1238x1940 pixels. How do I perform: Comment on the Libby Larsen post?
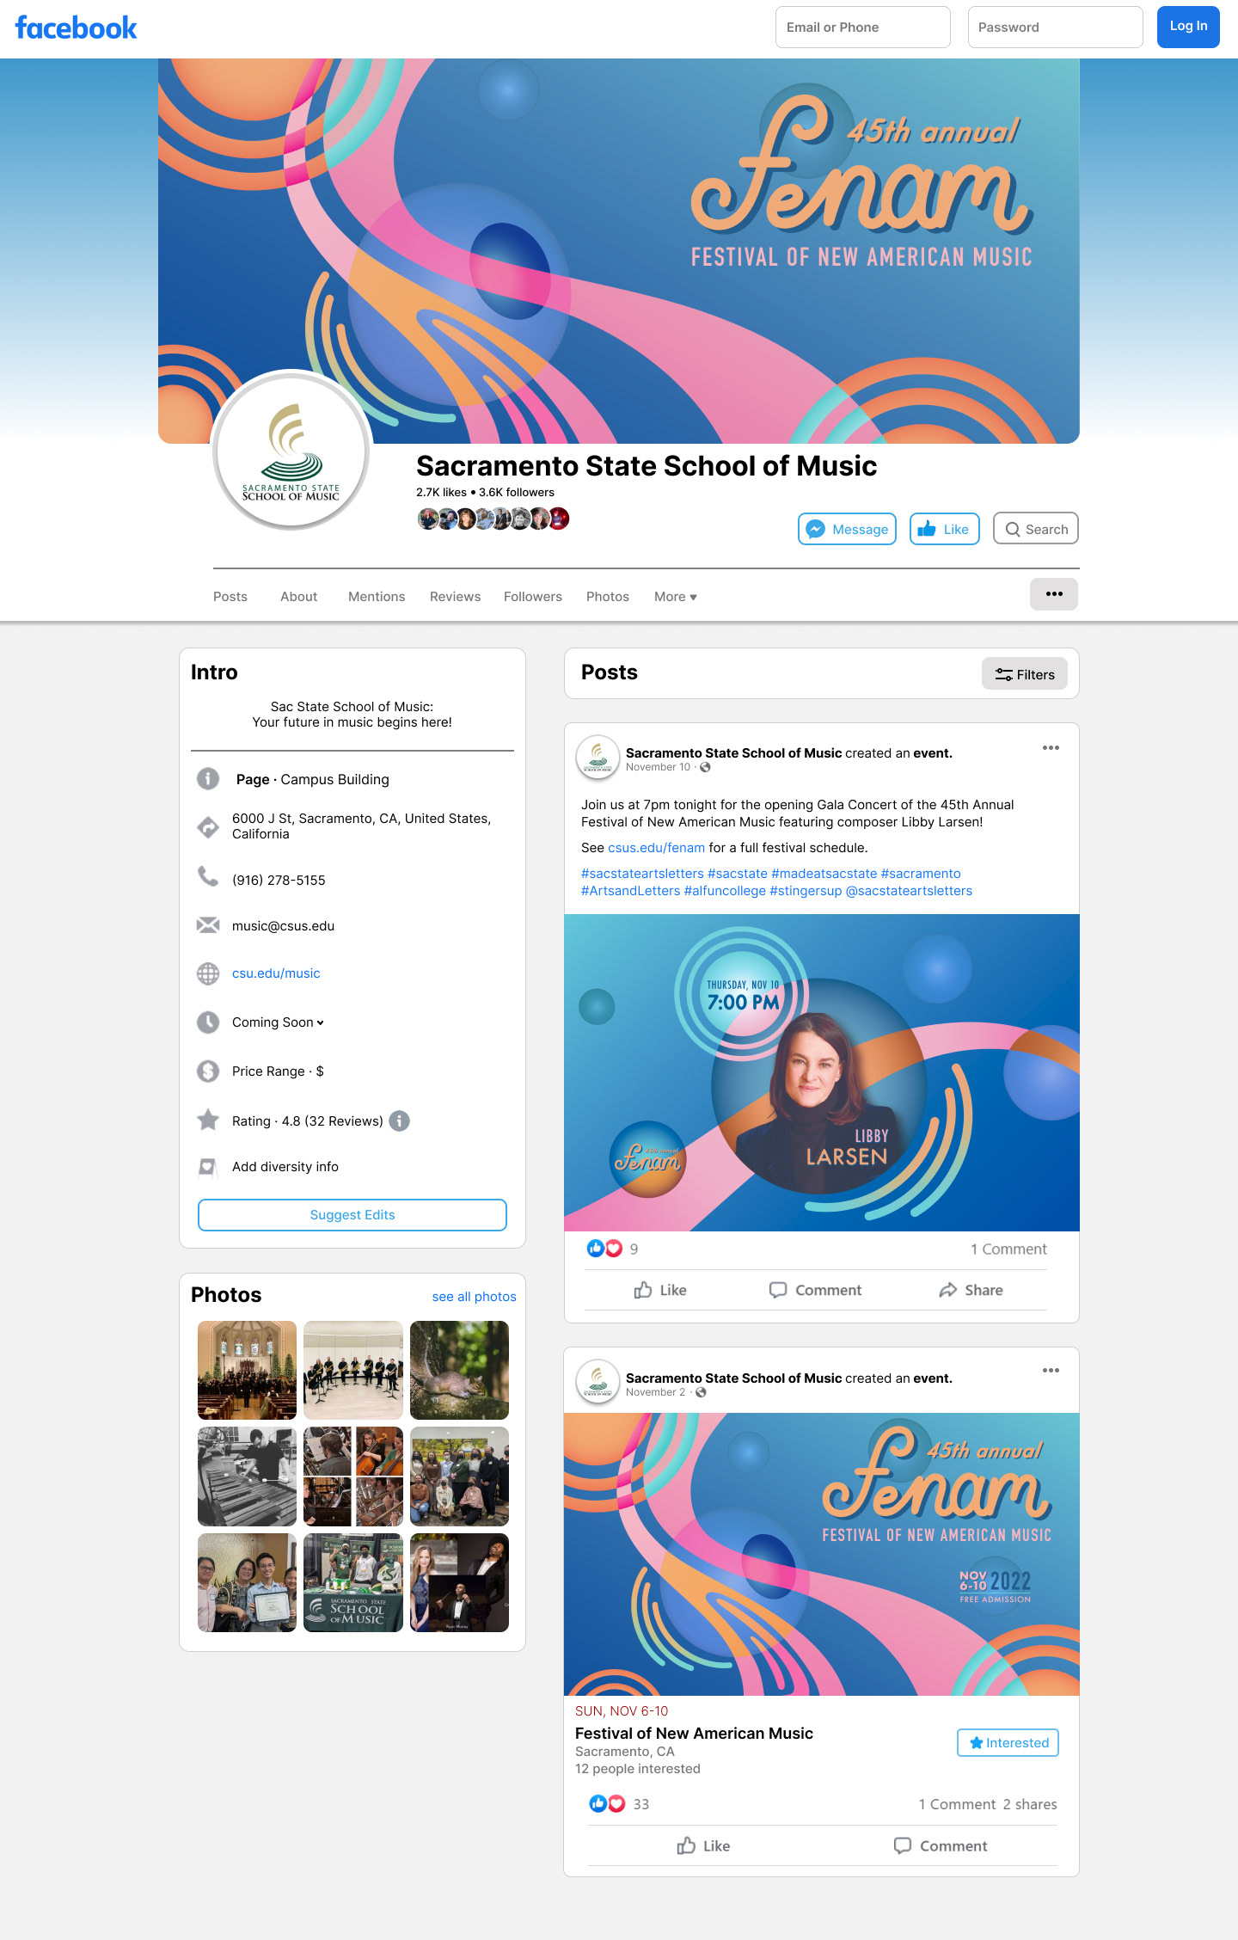click(815, 1290)
